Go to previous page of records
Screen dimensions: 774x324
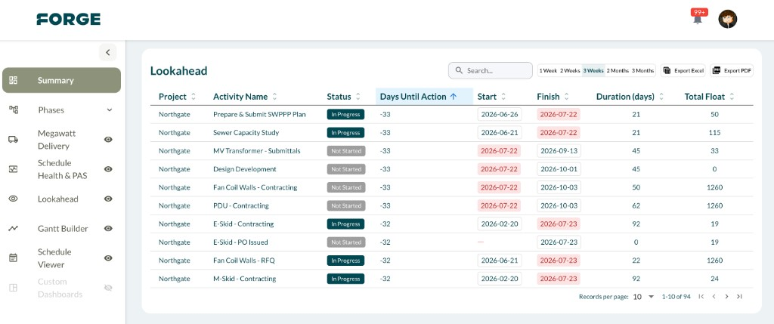click(714, 296)
